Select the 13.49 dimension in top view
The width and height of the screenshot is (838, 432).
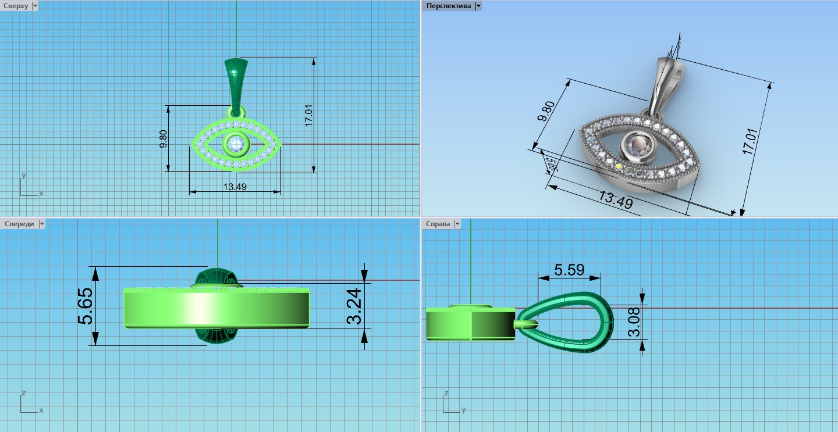[x=235, y=187]
